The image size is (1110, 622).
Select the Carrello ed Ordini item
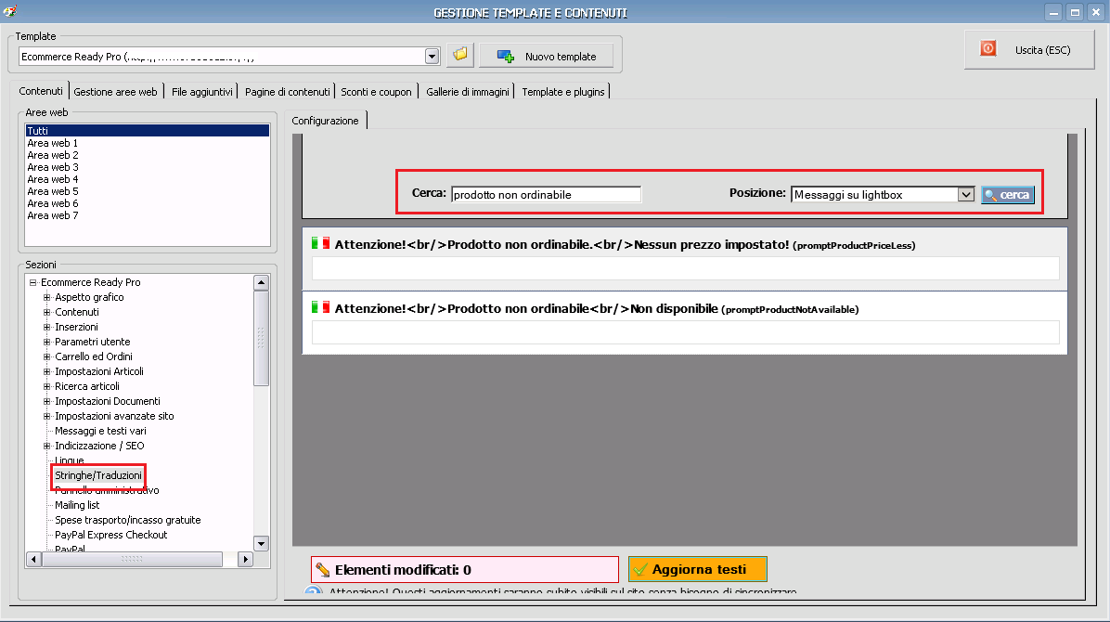(94, 356)
